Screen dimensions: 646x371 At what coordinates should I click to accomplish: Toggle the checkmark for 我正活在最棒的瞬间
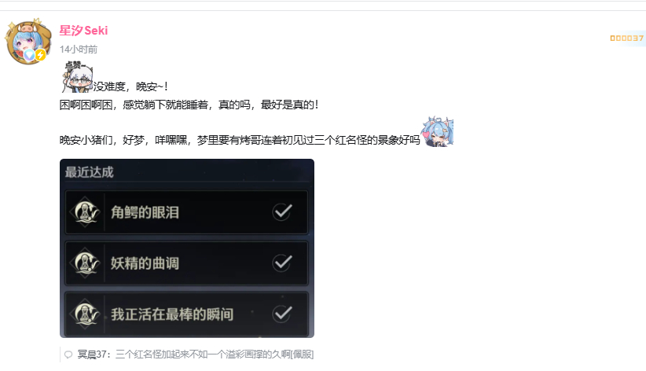point(282,314)
